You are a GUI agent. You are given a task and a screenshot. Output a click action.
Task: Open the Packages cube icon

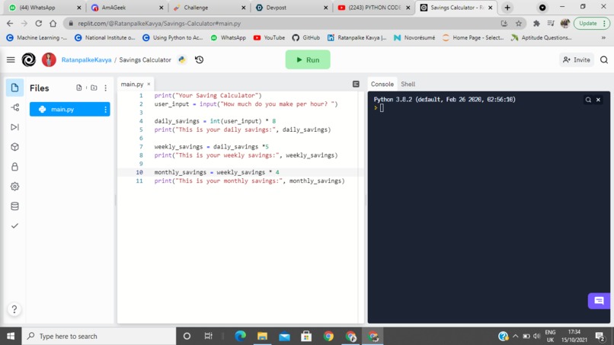15,147
